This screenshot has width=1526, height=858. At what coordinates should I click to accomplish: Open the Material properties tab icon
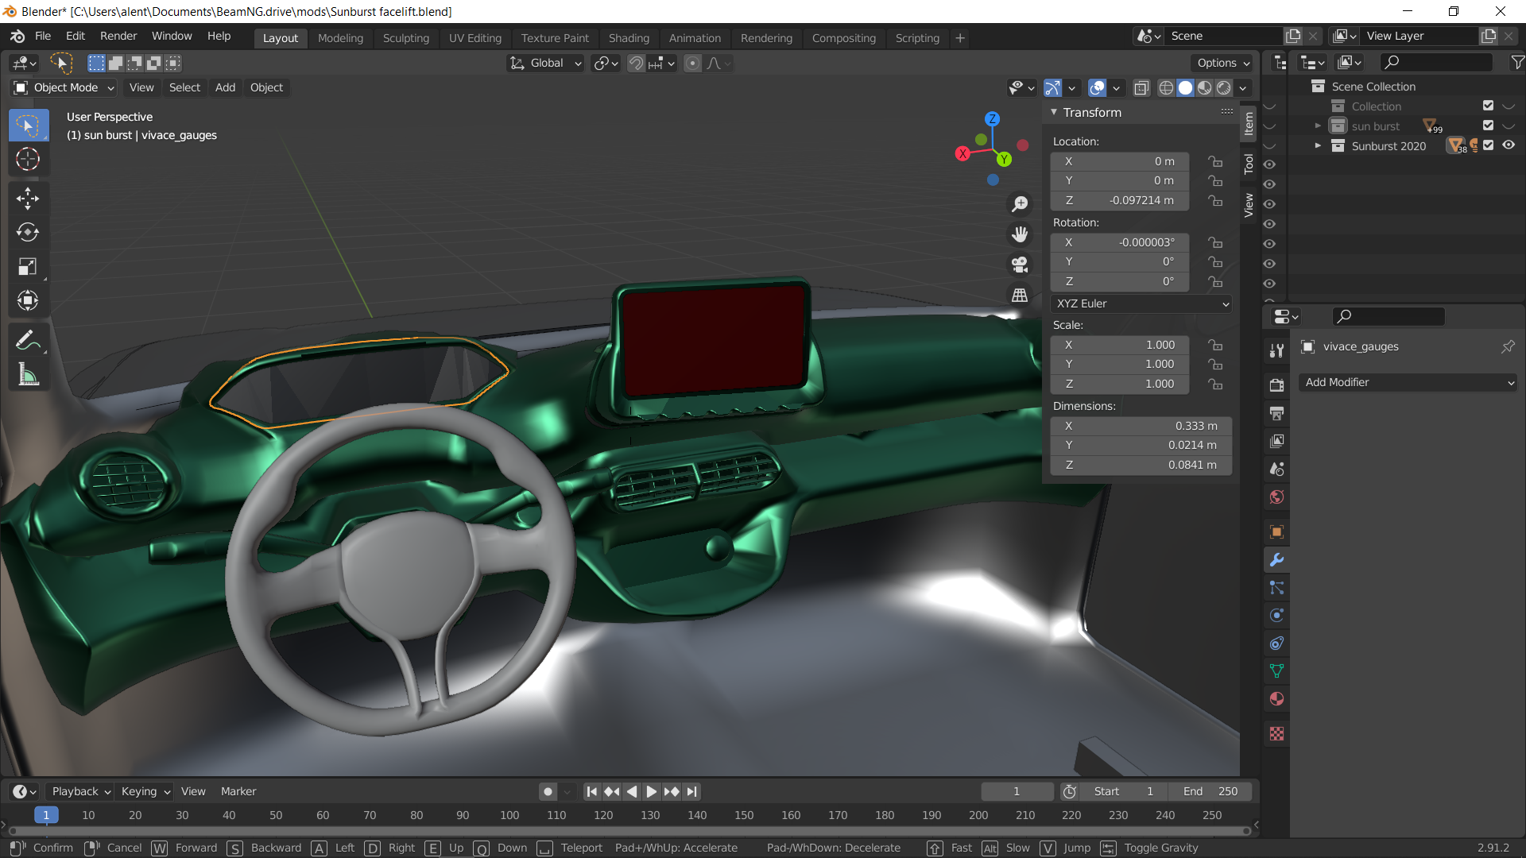point(1276,699)
